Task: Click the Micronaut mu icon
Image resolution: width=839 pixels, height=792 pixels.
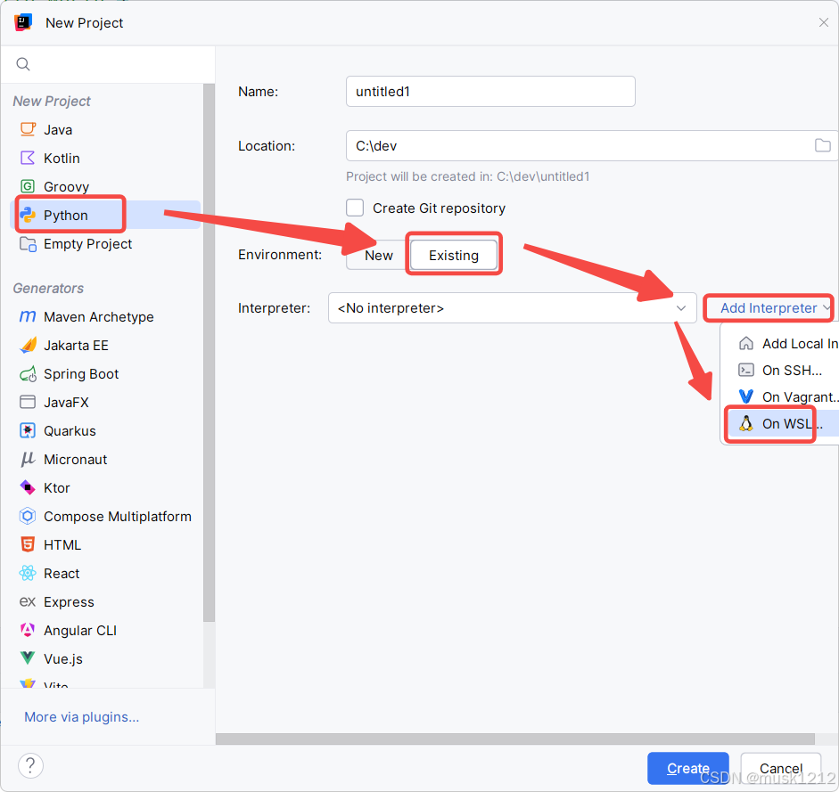Action: (x=28, y=459)
